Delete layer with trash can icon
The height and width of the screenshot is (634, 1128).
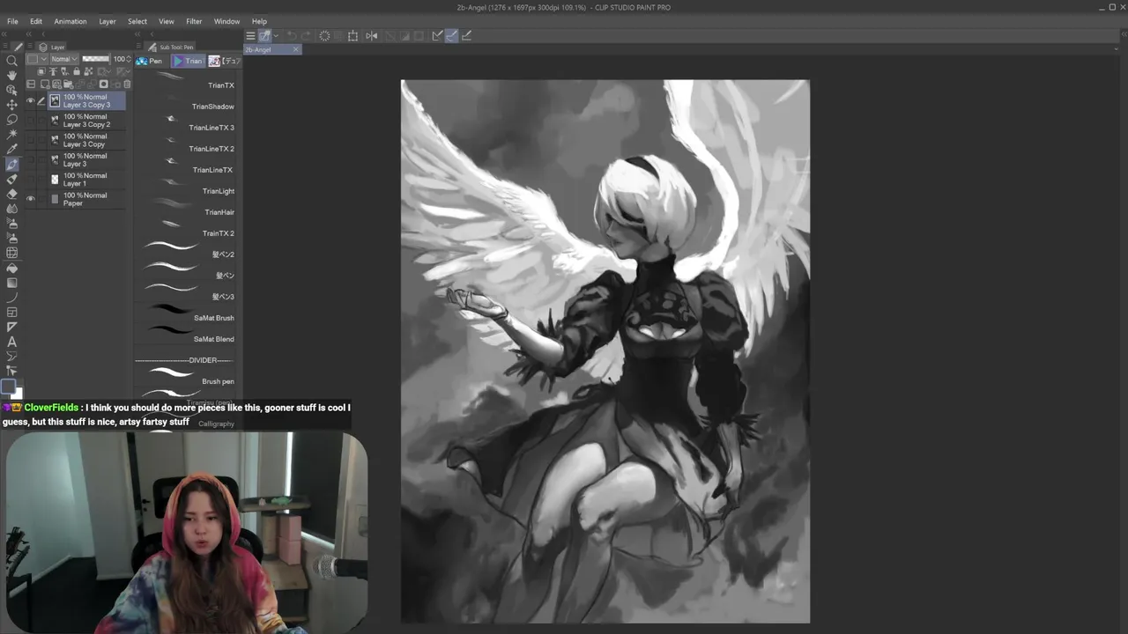pyautogui.click(x=127, y=85)
